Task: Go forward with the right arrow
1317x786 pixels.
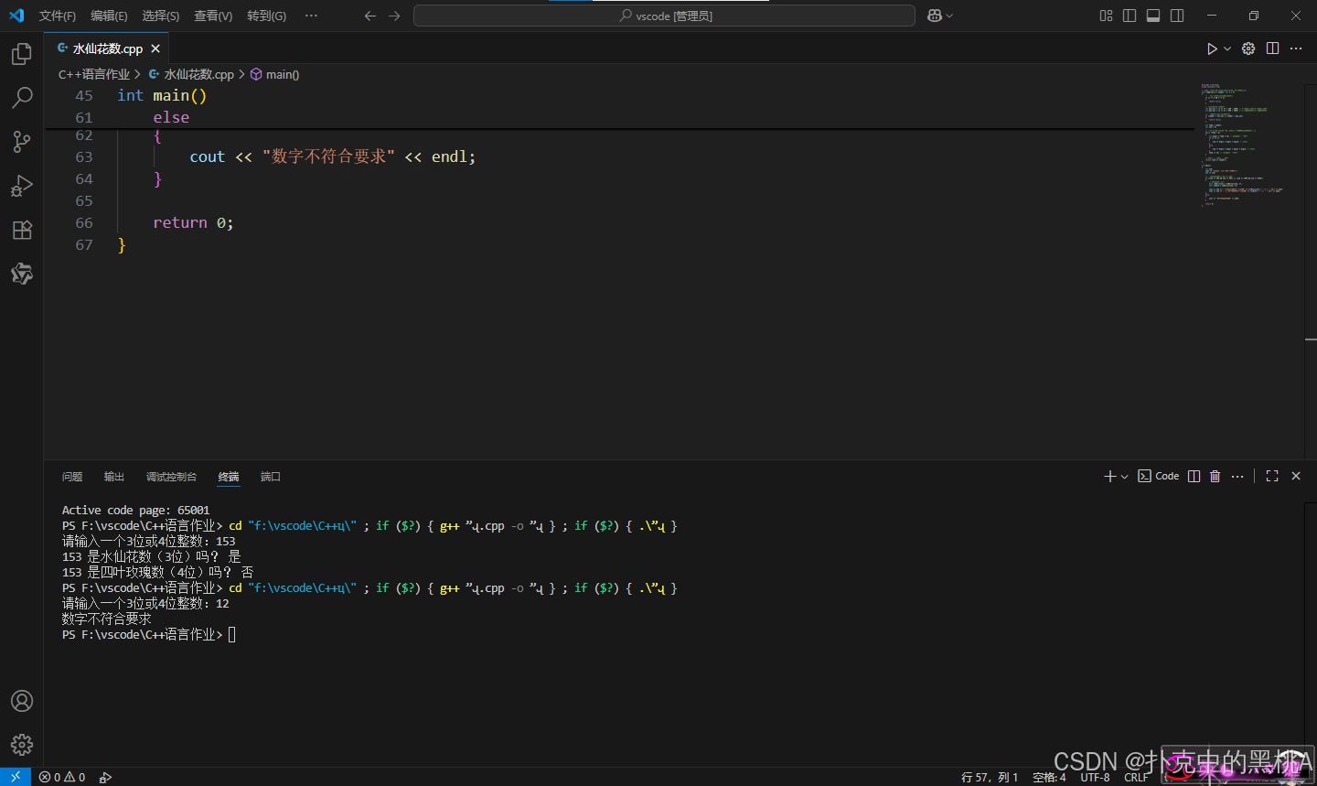Action: 394,16
